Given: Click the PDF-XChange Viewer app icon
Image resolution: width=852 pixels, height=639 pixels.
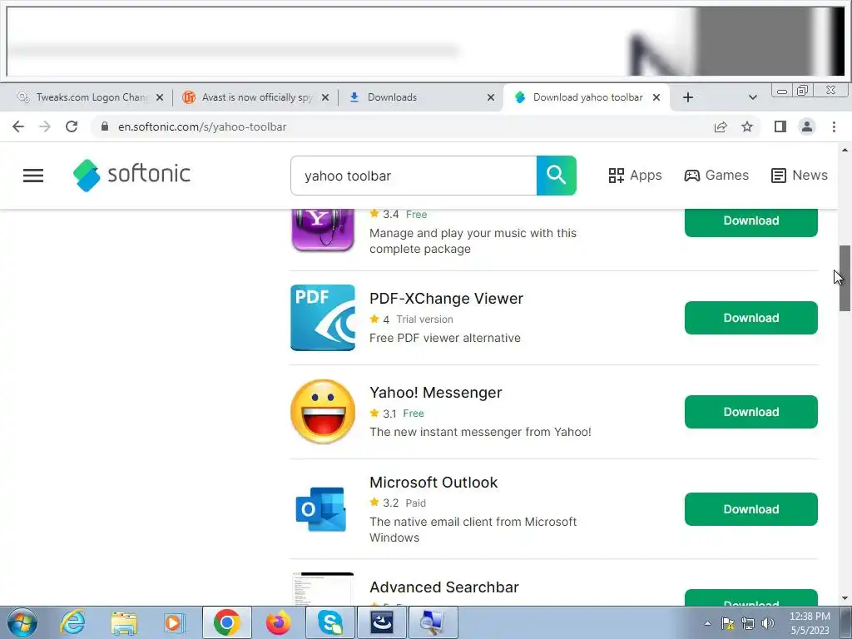Looking at the screenshot, I should [323, 318].
